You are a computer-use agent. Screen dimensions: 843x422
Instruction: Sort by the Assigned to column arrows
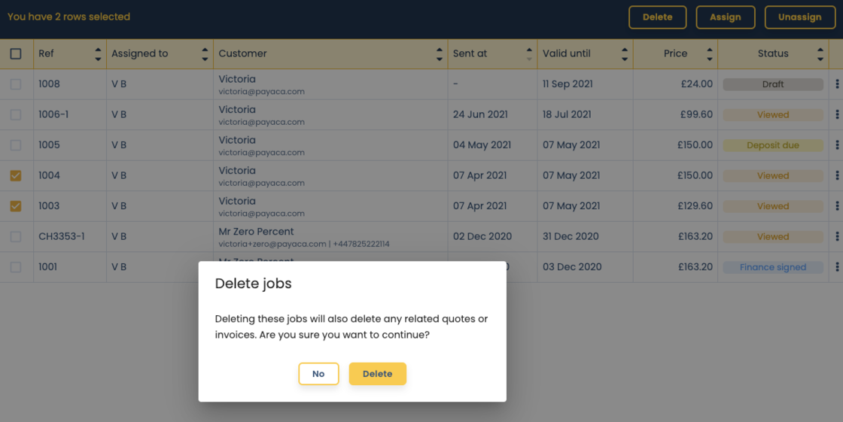pos(205,54)
